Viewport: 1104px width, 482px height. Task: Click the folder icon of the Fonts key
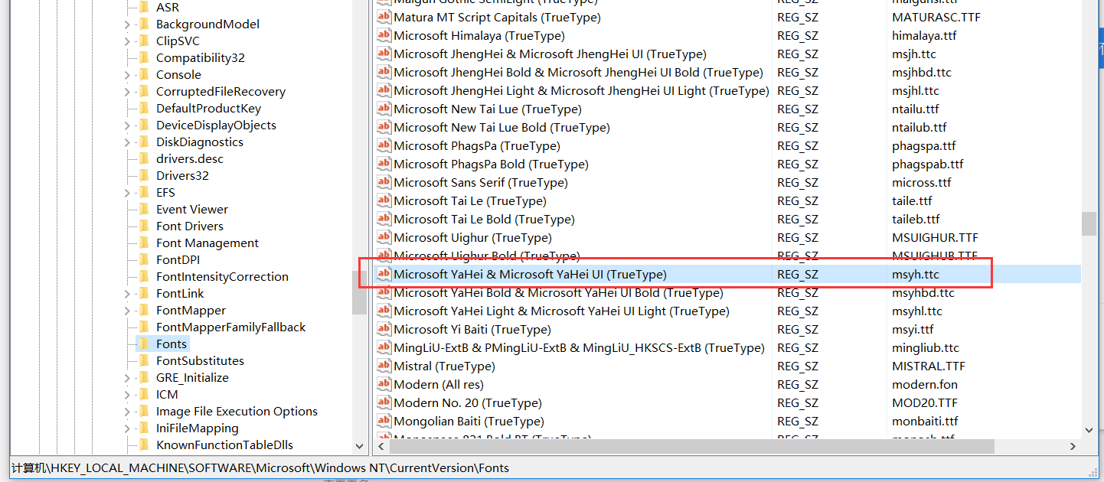[143, 344]
